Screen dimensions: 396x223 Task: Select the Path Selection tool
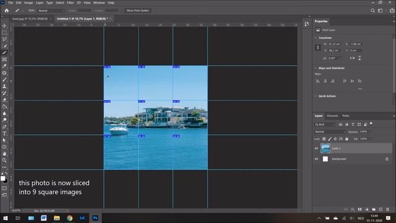4,140
